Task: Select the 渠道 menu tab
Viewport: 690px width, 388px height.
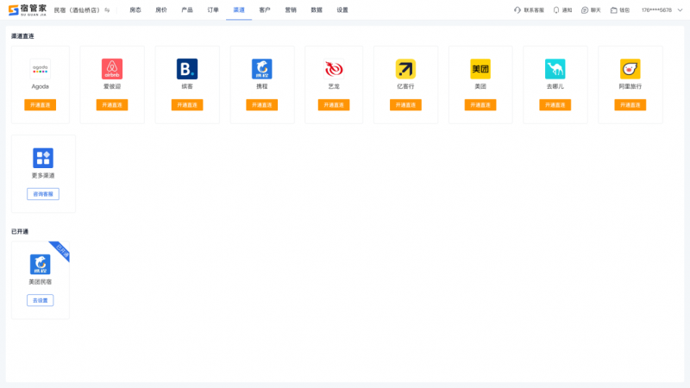Action: (239, 9)
